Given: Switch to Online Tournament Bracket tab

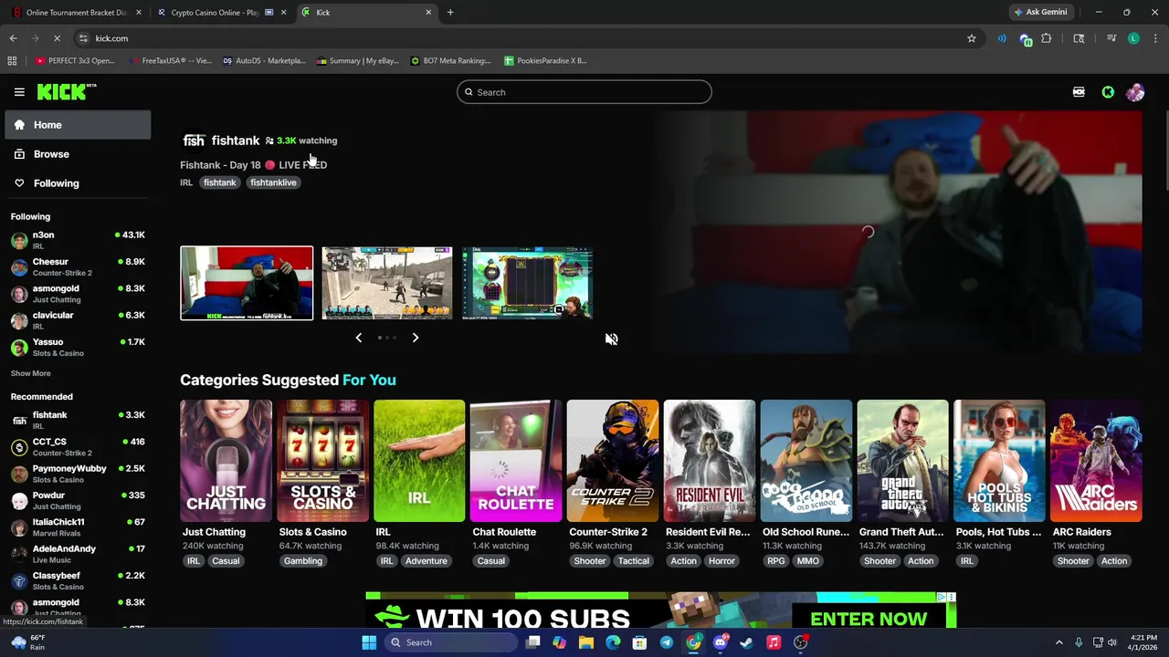Looking at the screenshot, I should (77, 13).
